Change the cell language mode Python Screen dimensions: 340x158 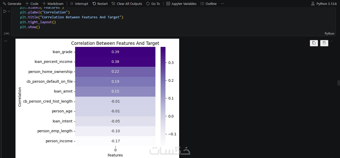(x=329, y=34)
